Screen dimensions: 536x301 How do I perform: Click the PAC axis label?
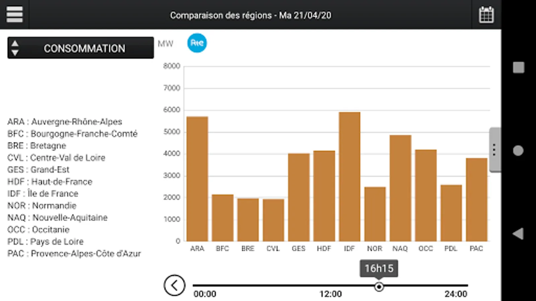476,248
